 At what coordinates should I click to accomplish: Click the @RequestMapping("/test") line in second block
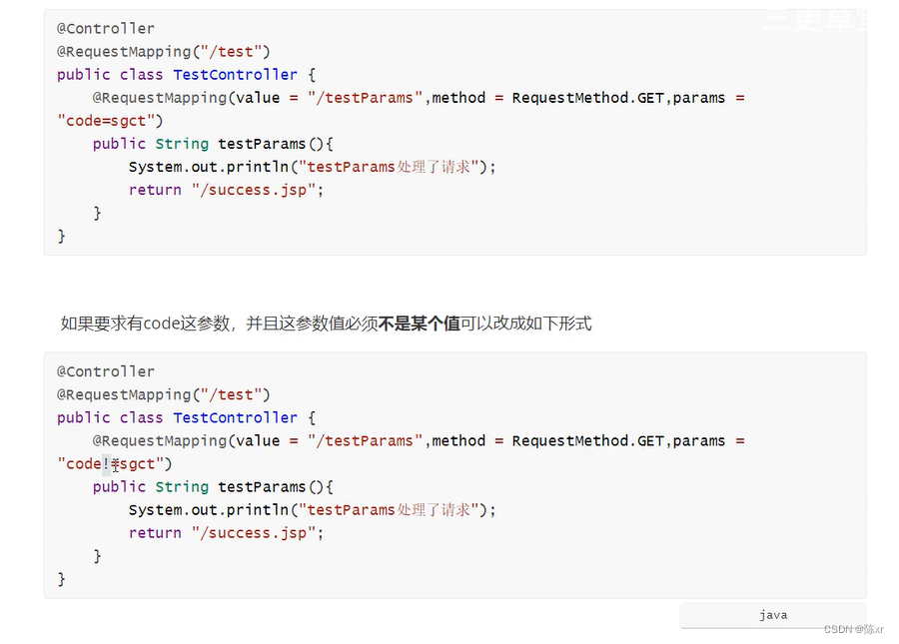click(163, 393)
